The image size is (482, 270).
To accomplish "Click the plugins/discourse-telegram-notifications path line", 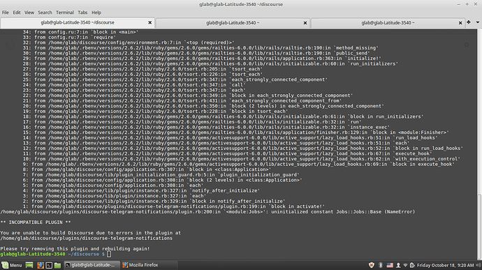I will click(87, 239).
